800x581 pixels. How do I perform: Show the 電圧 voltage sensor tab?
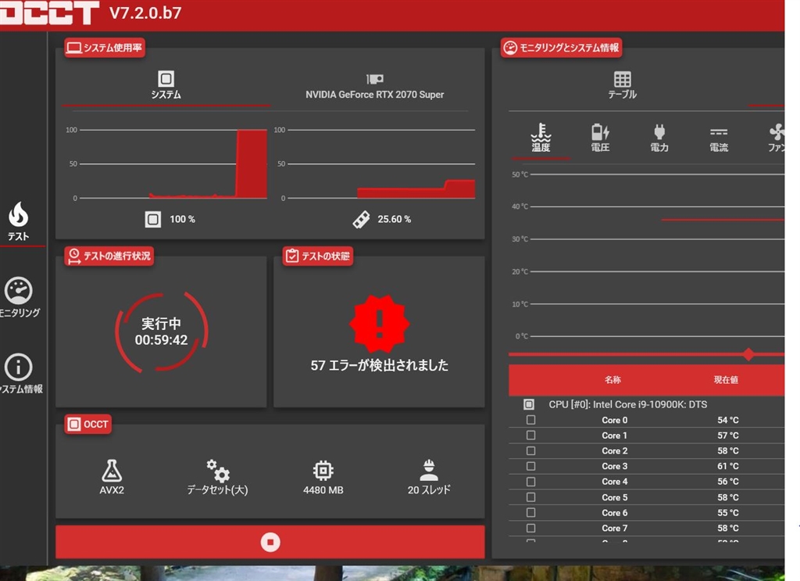click(x=600, y=138)
